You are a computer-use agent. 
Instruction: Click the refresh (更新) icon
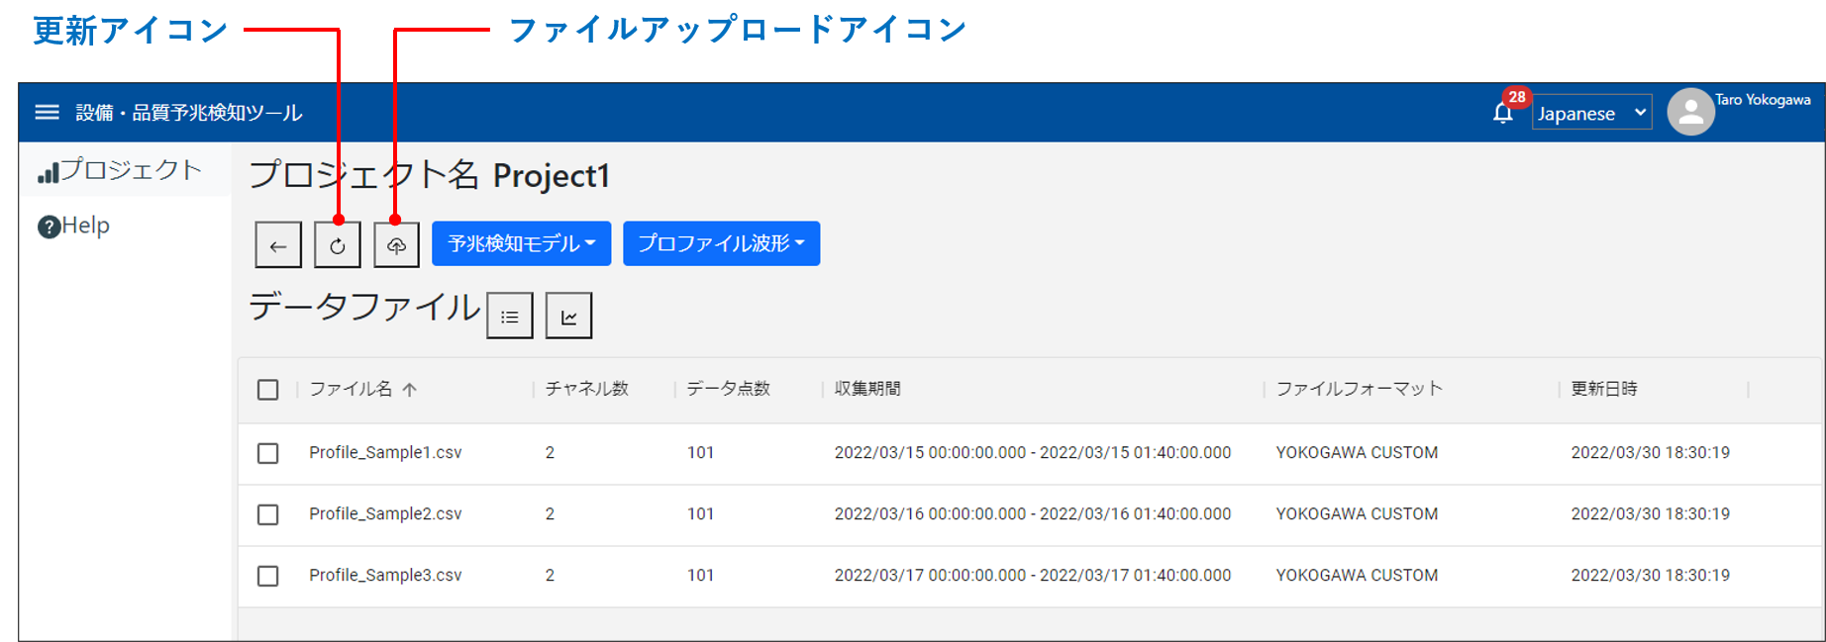pyautogui.click(x=338, y=244)
